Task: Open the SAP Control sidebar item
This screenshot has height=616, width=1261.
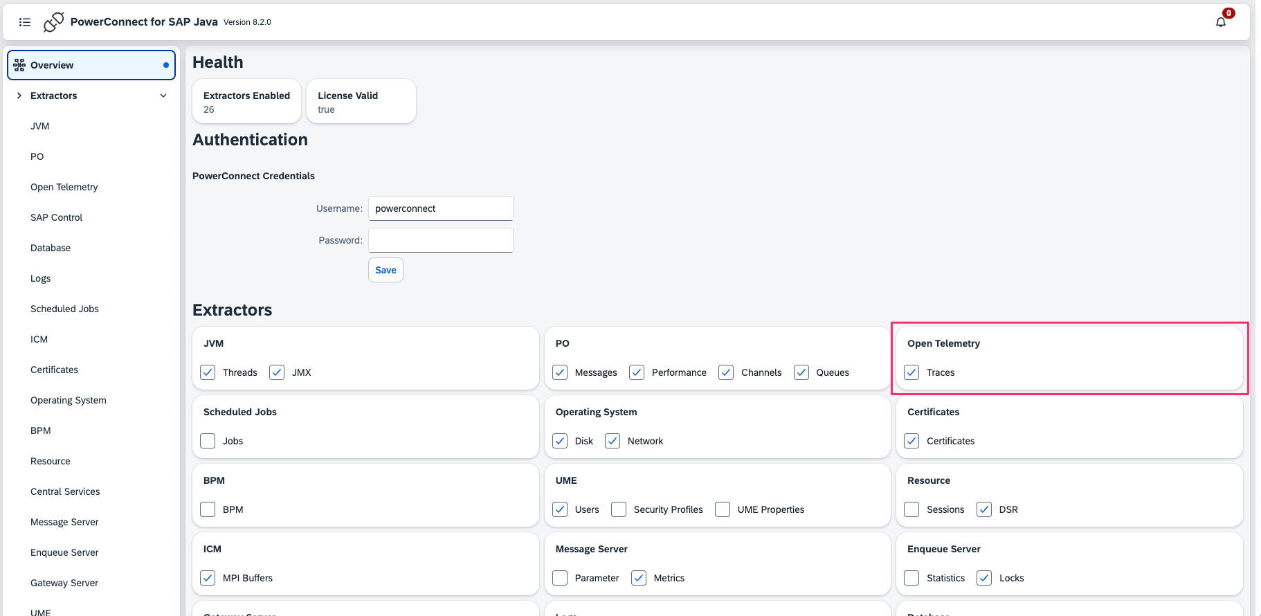Action: pyautogui.click(x=56, y=217)
